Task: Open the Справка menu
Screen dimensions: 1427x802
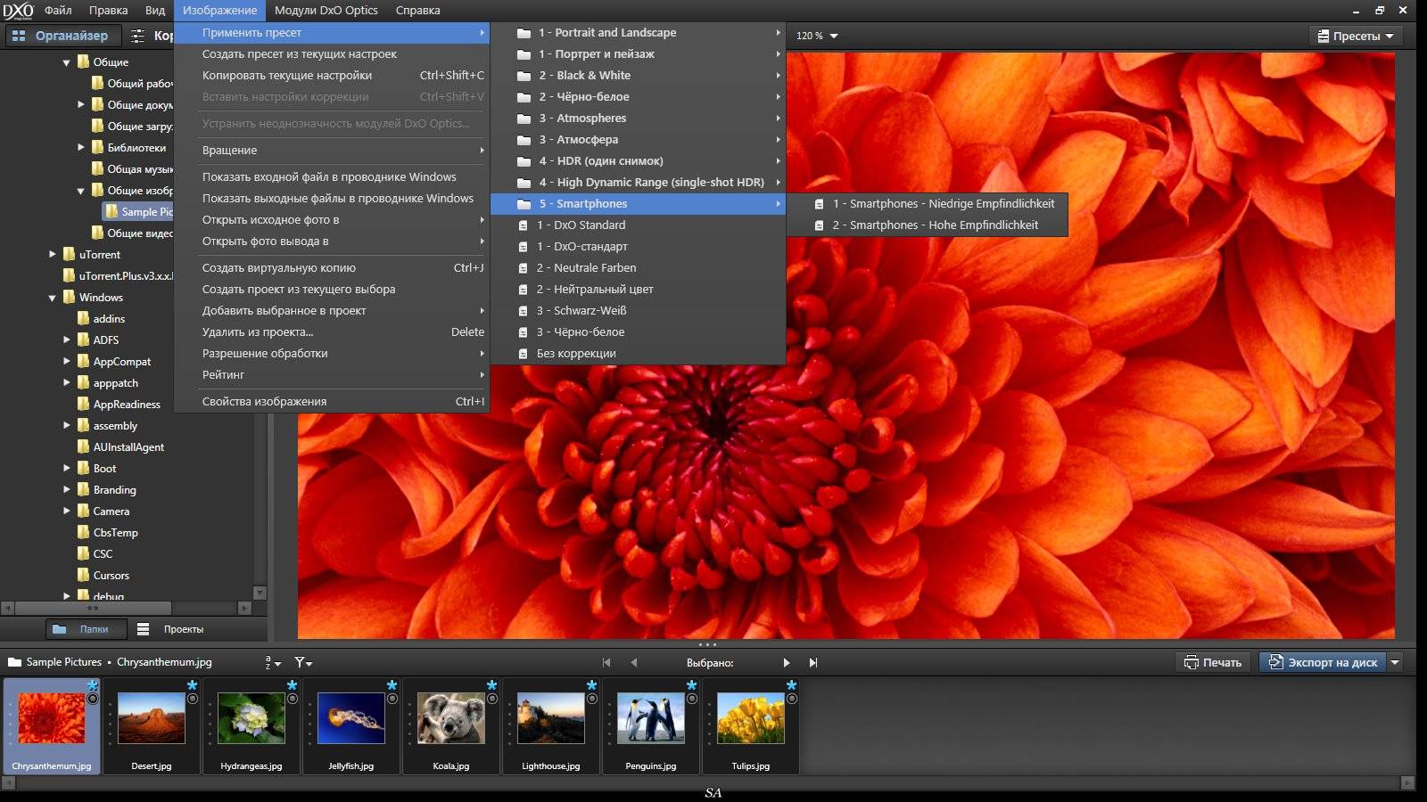Action: tap(417, 11)
